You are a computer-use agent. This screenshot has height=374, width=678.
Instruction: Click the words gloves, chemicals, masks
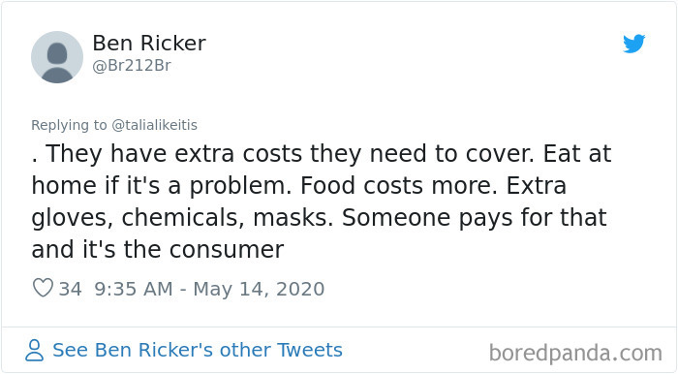[x=182, y=217]
